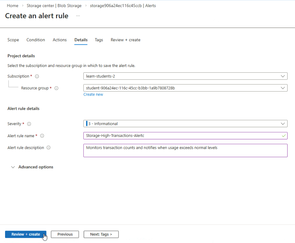This screenshot has width=295, height=243.
Task: Open the Resource group dropdown
Action: point(185,88)
